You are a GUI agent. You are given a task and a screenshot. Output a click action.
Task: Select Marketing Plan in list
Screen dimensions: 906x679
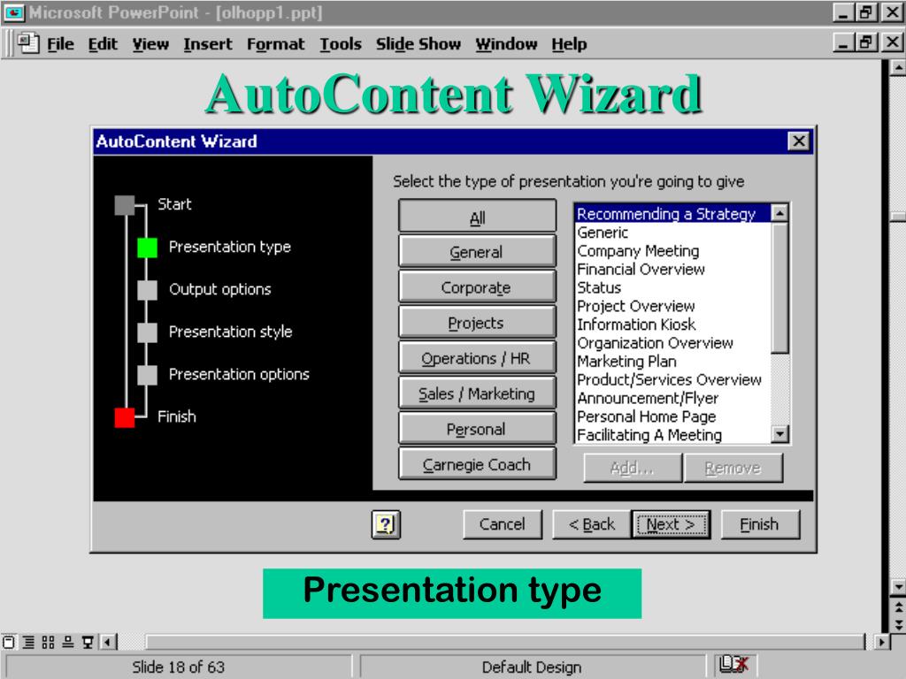tap(673, 362)
